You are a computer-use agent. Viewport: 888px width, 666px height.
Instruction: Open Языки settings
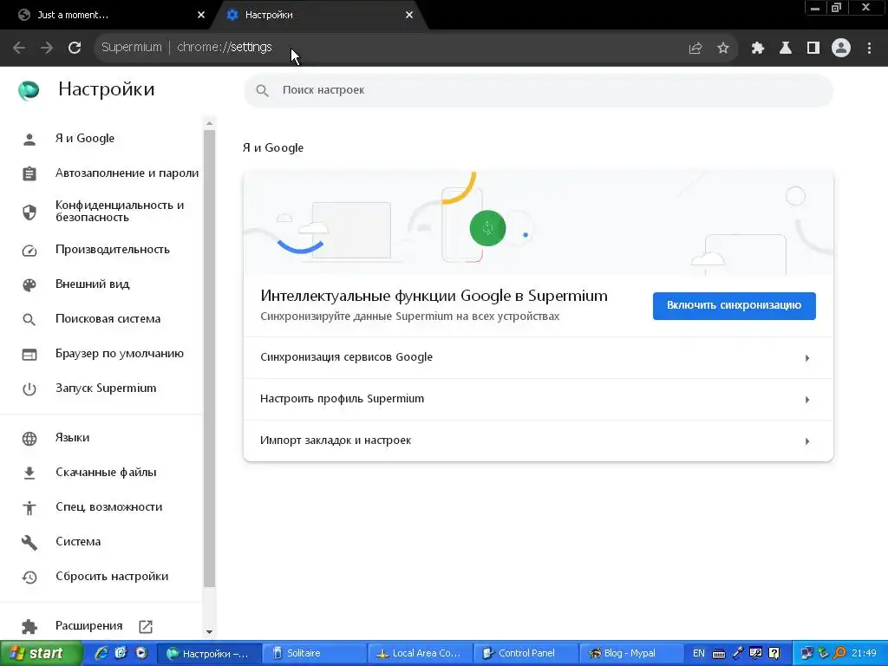click(x=72, y=438)
